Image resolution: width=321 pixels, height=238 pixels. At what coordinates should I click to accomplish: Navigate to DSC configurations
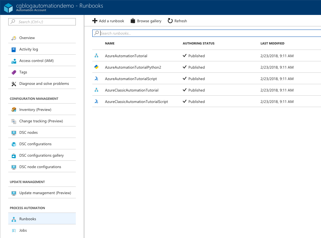(x=42, y=144)
